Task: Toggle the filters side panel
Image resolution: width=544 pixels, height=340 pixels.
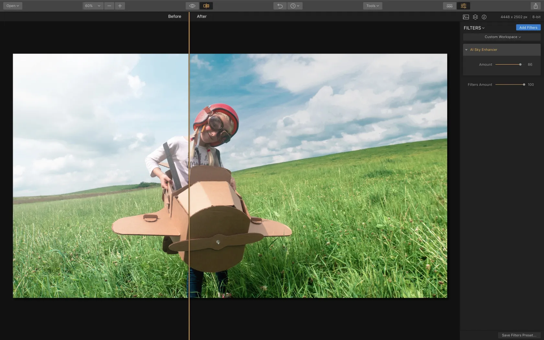Action: coord(463,6)
